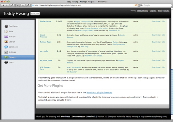Deactivate the wp-cache plugin
This screenshot has width=173, height=122.
[x=156, y=51]
